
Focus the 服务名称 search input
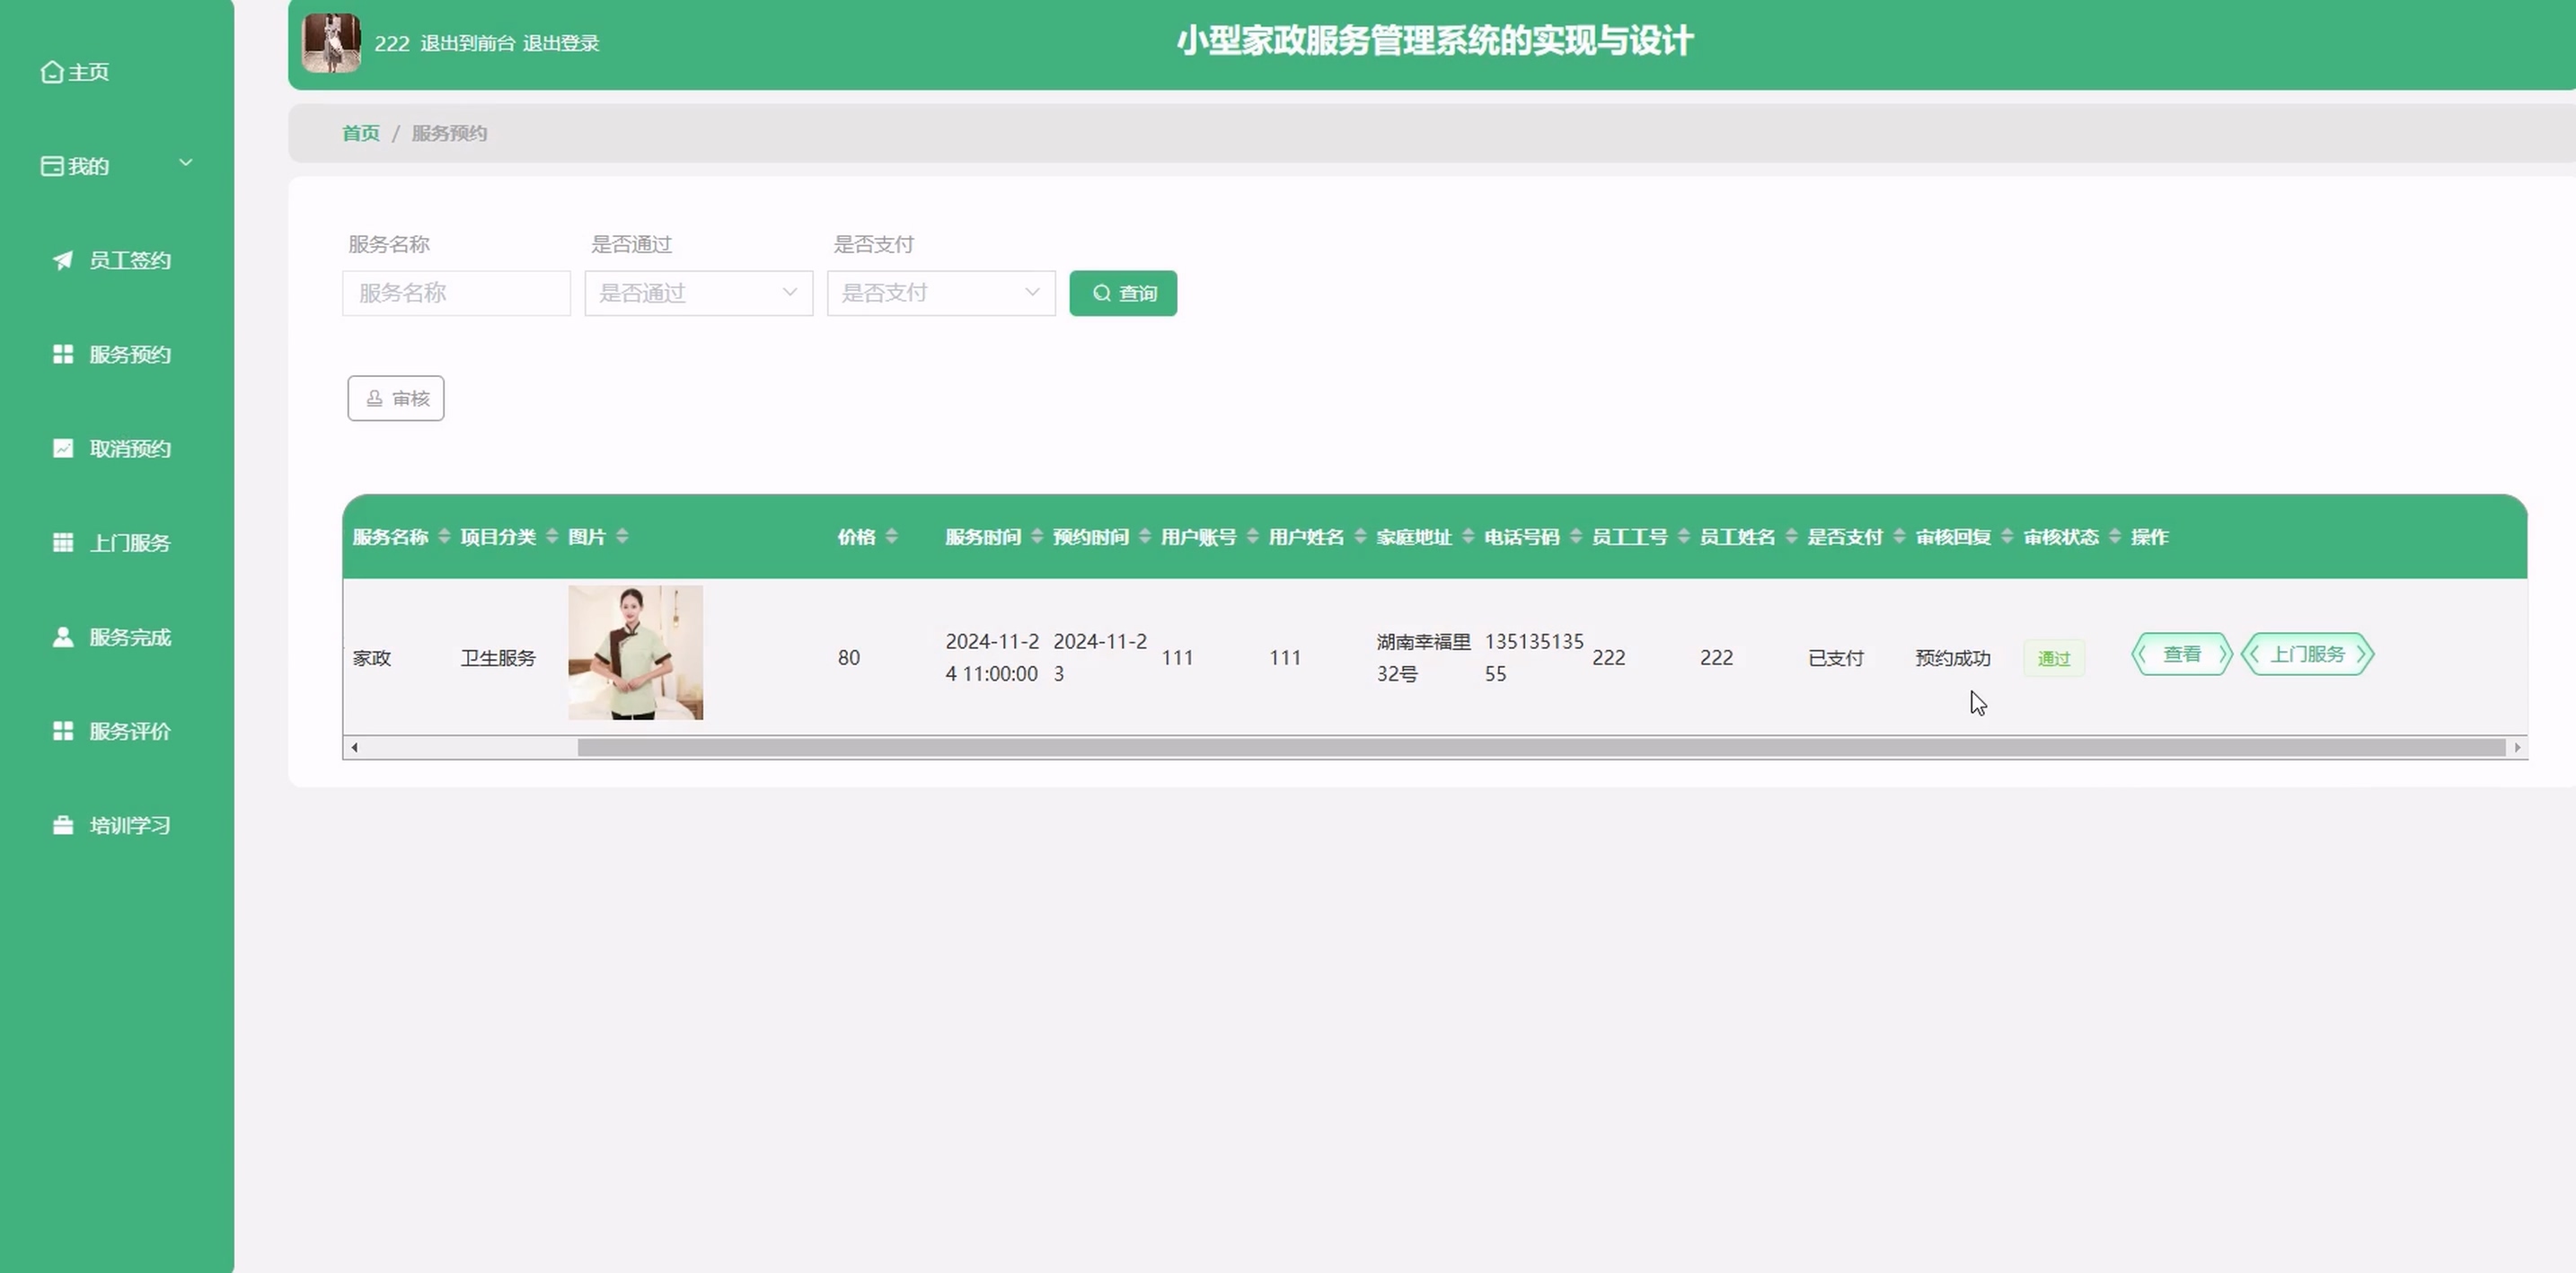click(x=456, y=293)
